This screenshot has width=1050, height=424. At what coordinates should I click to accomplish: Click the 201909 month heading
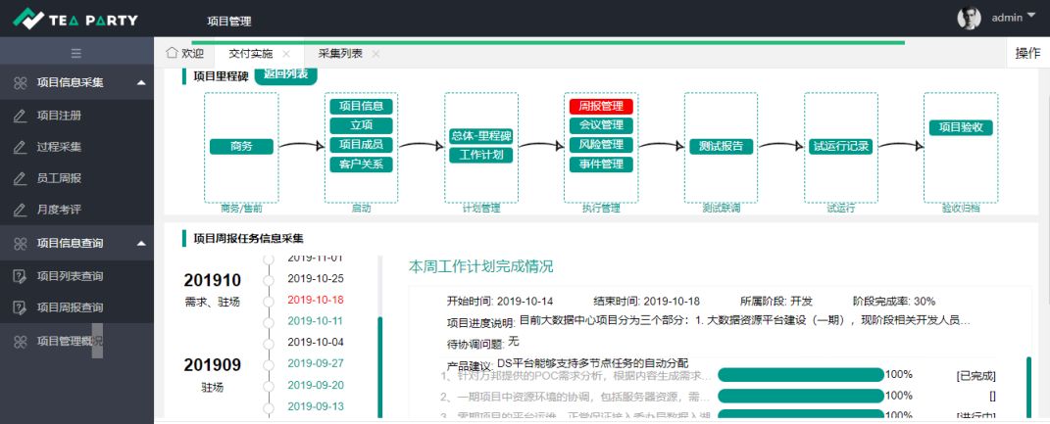point(213,365)
